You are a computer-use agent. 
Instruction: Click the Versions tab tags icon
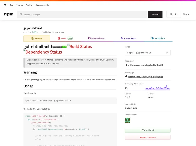coord(153,38)
